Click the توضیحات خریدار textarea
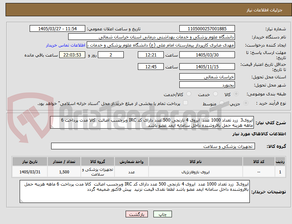 [135, 191]
